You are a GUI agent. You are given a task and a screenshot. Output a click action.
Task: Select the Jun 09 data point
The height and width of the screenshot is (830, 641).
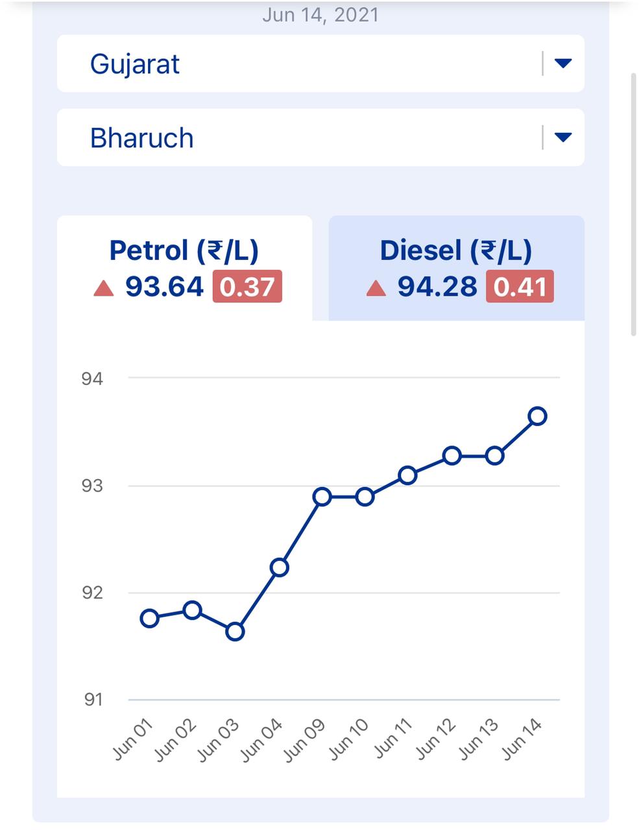click(322, 497)
